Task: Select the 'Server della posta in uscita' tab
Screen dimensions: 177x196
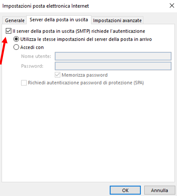Action: [59, 20]
